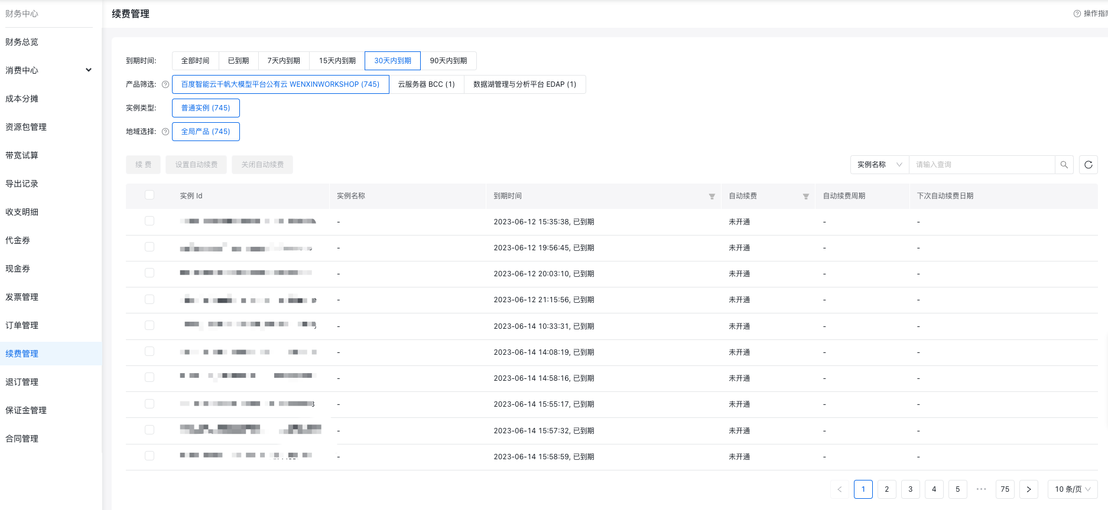Image resolution: width=1108 pixels, height=510 pixels.
Task: Click the 设置自动续费 button
Action: click(x=197, y=165)
